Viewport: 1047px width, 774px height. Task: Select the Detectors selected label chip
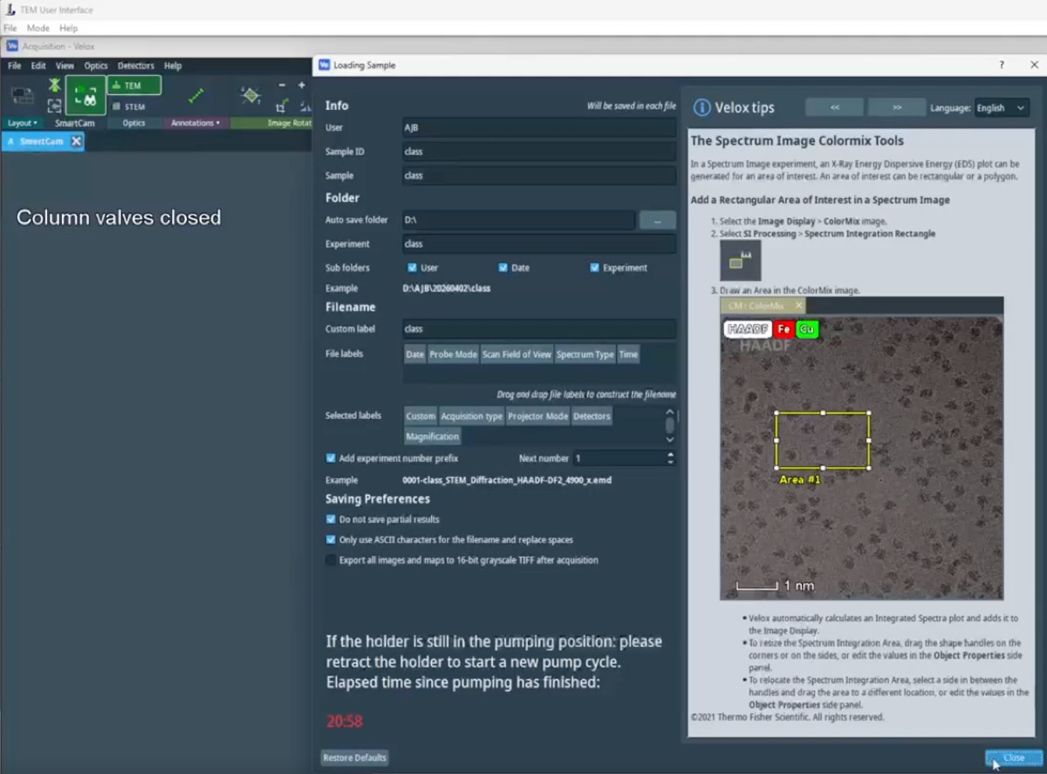[592, 416]
